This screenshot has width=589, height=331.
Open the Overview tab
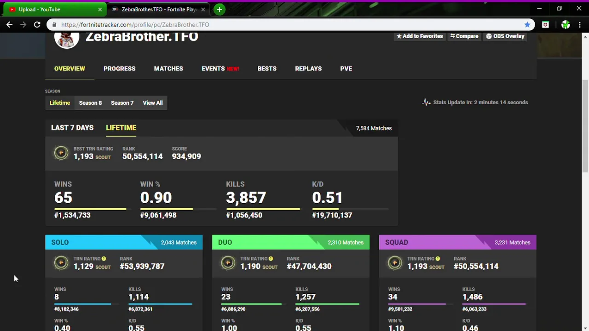69,68
